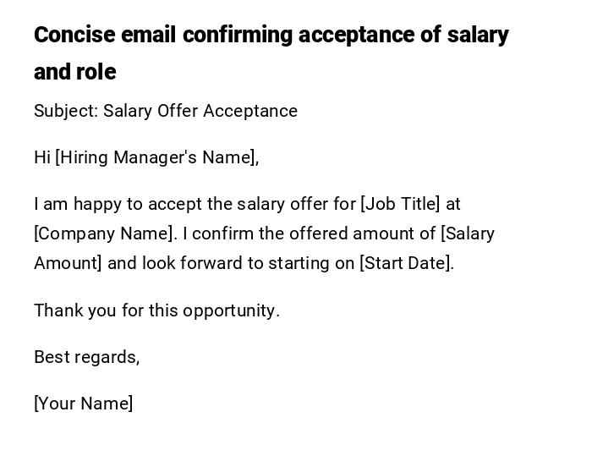This screenshot has width=592, height=456.
Task: Click the word "starting" in the body
Action: pos(299,263)
